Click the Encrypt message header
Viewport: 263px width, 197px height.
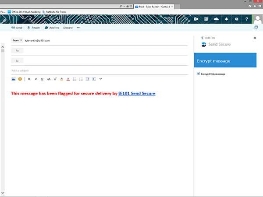coord(225,60)
